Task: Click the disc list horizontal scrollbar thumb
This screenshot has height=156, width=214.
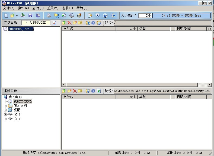Action: [132, 85]
